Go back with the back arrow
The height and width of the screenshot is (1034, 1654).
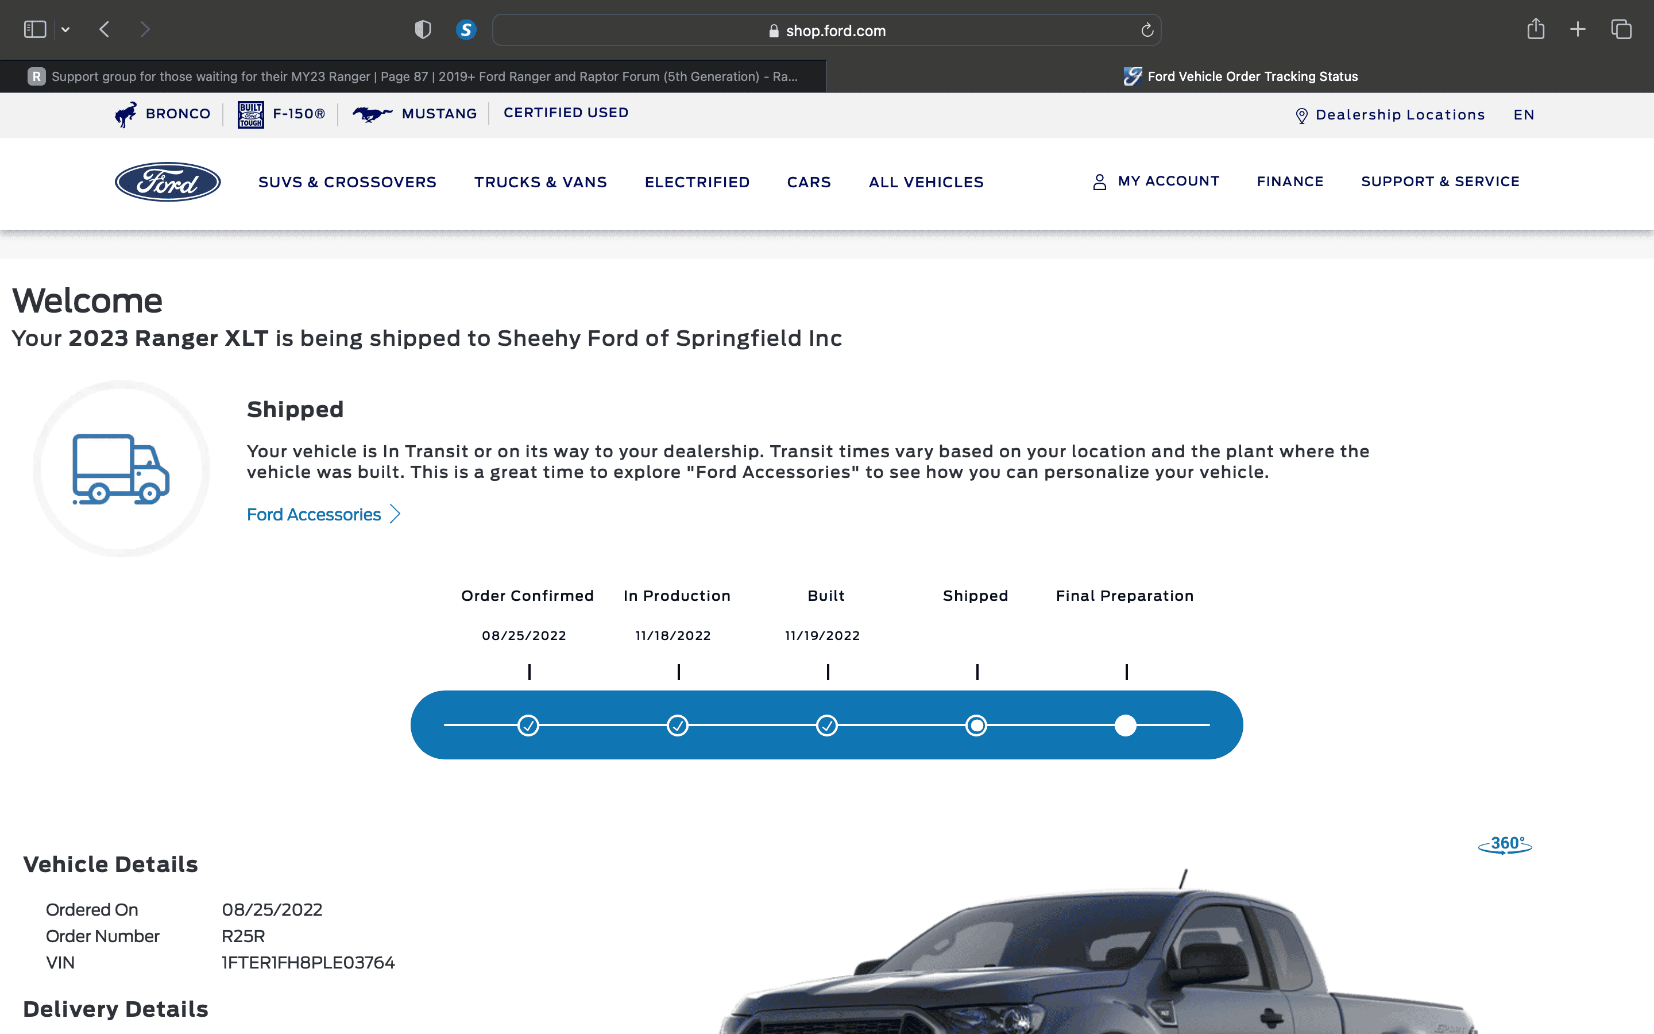click(105, 29)
